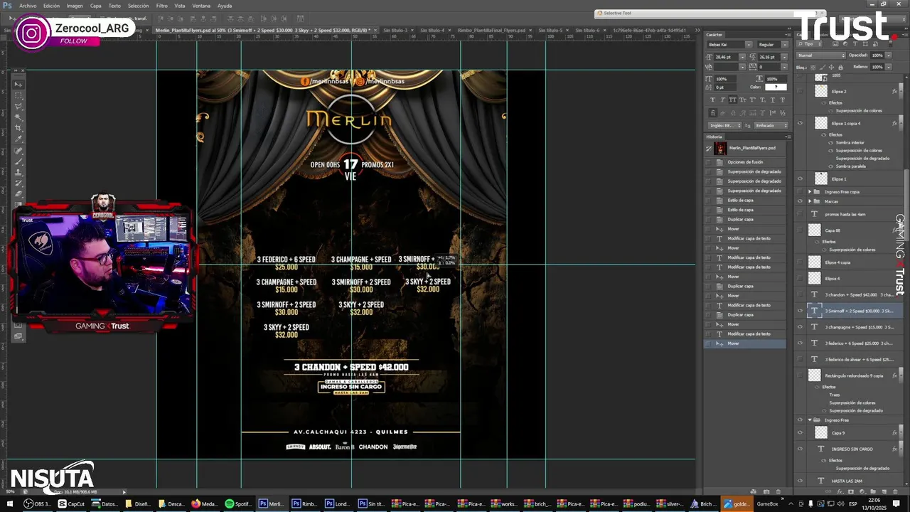Image resolution: width=910 pixels, height=512 pixels.
Task: Create new document from current state icon
Action: coord(753,491)
